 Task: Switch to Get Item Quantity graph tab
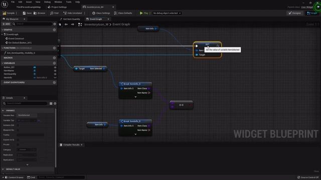70,19
